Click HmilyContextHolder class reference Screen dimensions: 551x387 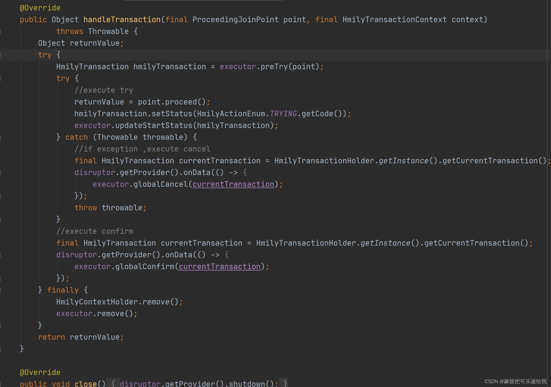tap(97, 302)
